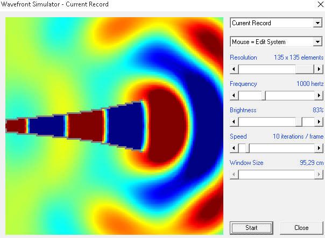This screenshot has width=325, height=238.
Task: Click the Window Size slider left arrow
Action: click(234, 175)
